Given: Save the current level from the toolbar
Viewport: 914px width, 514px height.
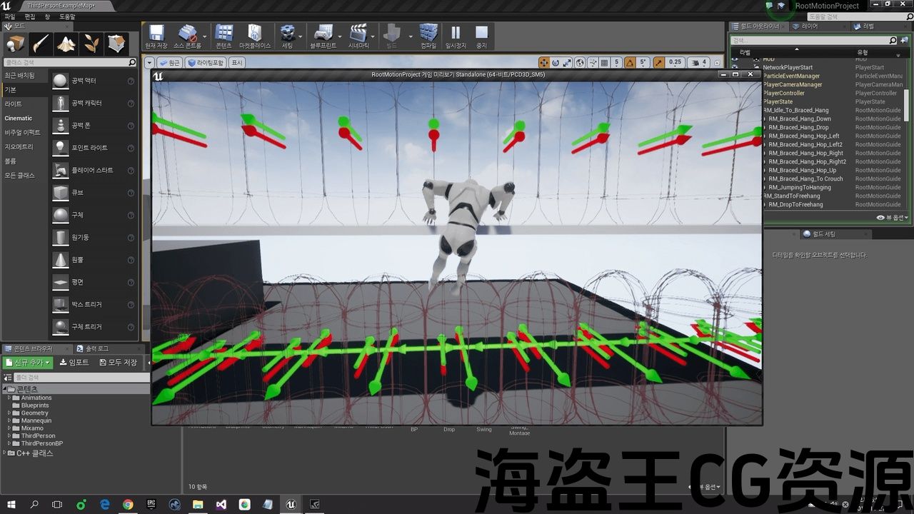Looking at the screenshot, I should coord(156,36).
